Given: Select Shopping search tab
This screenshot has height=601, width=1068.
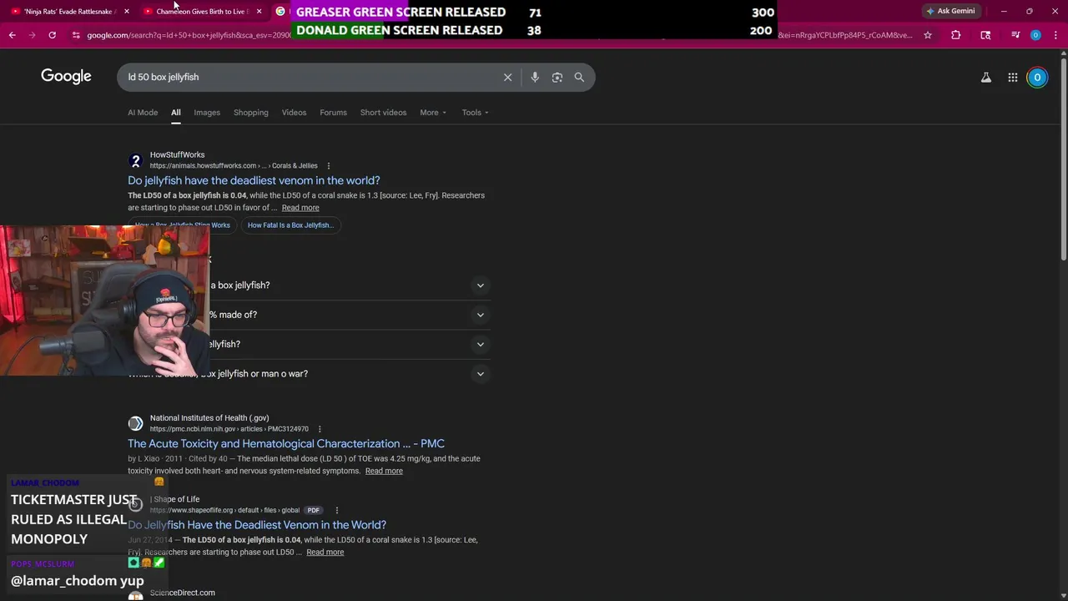Looking at the screenshot, I should point(251,112).
